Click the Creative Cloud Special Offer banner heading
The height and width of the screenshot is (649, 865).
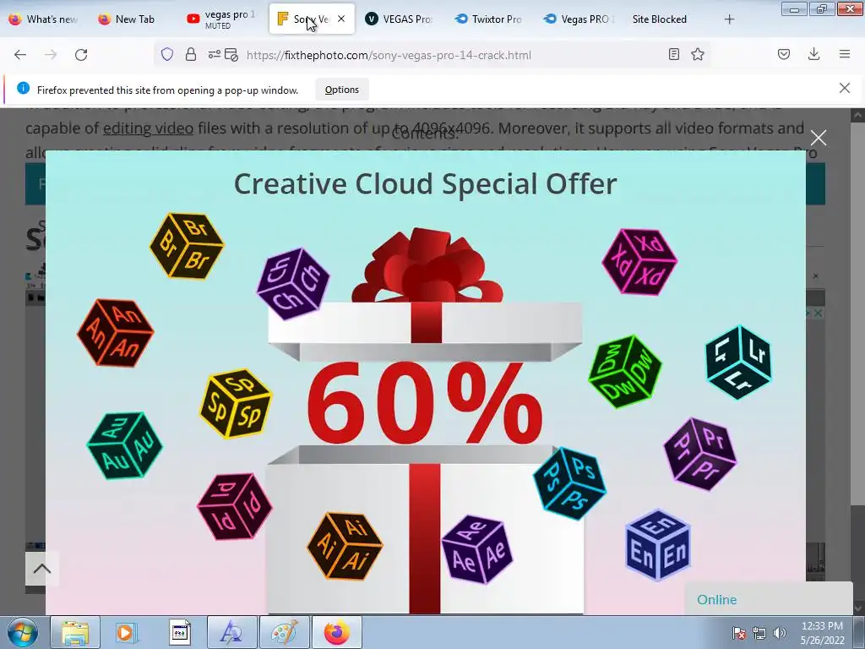(x=426, y=183)
